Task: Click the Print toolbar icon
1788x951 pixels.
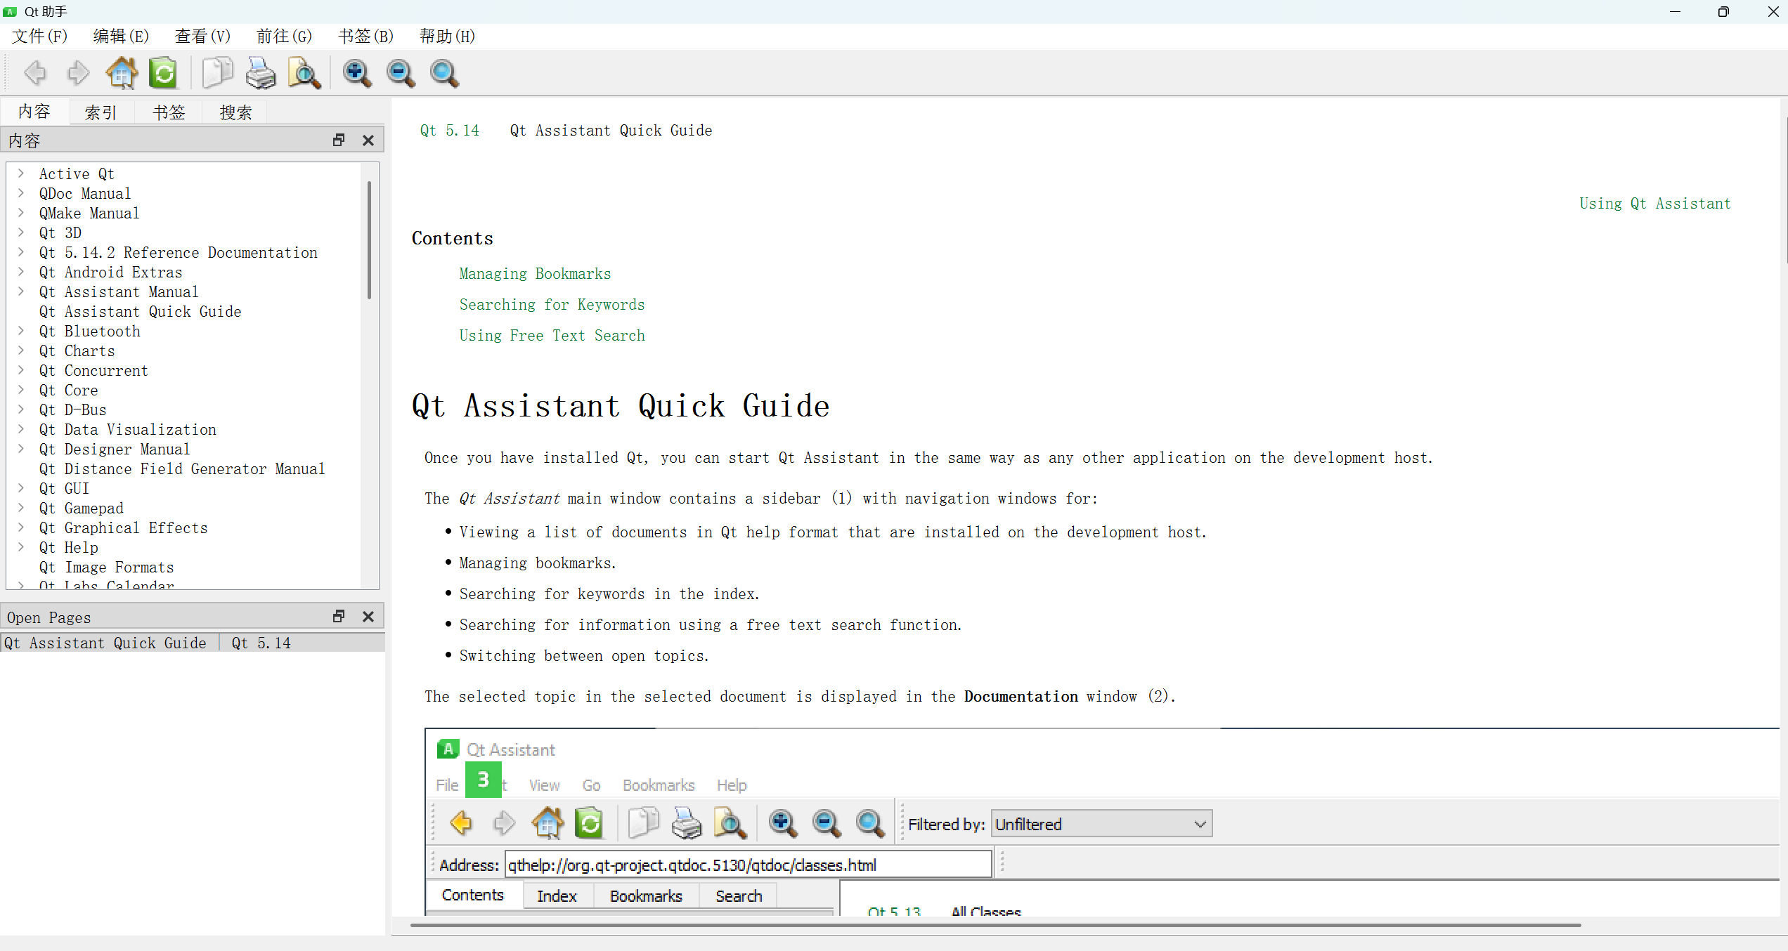Action: pos(261,73)
